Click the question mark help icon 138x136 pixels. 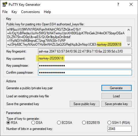point(118,4)
